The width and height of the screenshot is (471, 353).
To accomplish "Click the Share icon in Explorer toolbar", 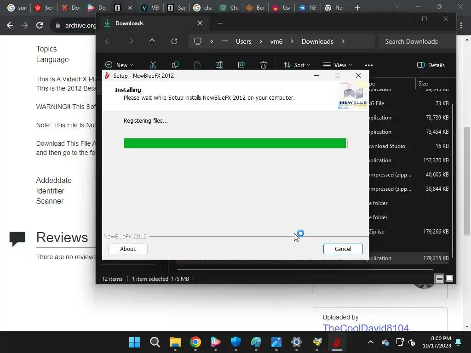I will [x=241, y=65].
